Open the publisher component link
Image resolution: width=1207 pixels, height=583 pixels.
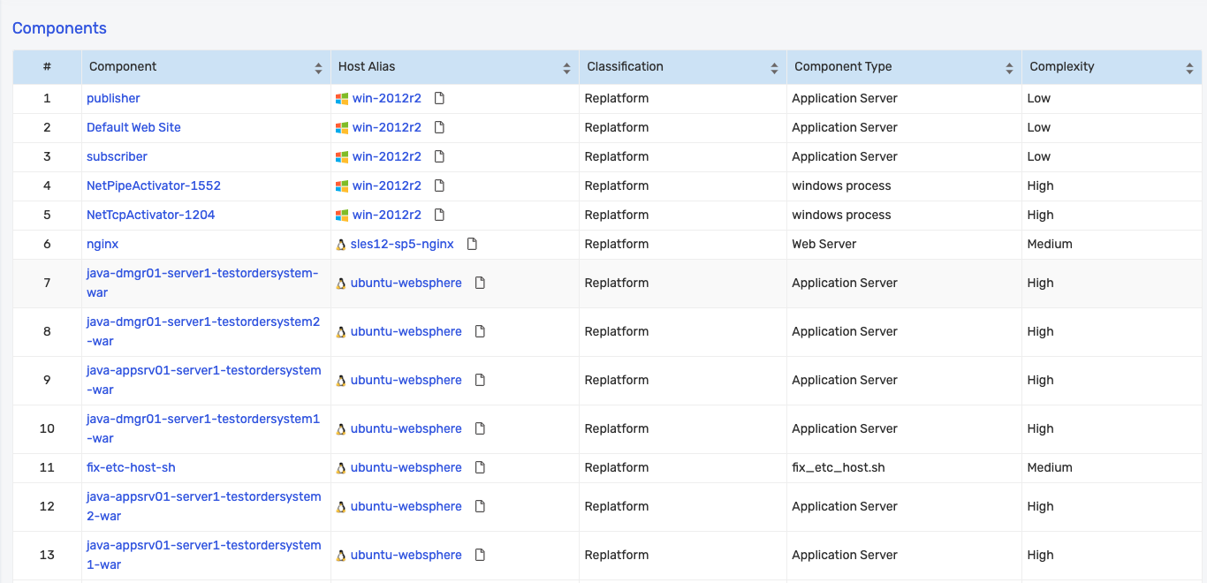[113, 98]
